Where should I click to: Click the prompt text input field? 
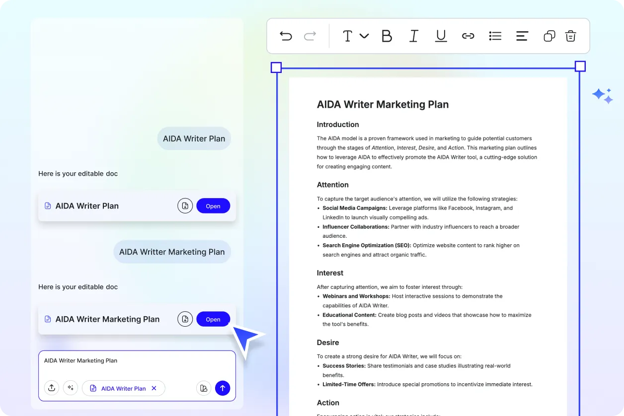(x=137, y=365)
